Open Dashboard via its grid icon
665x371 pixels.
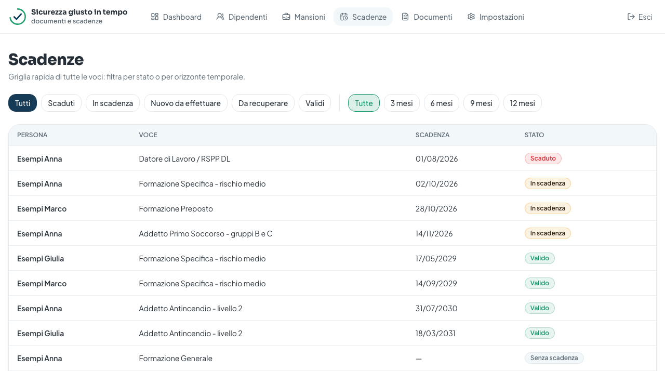(155, 17)
